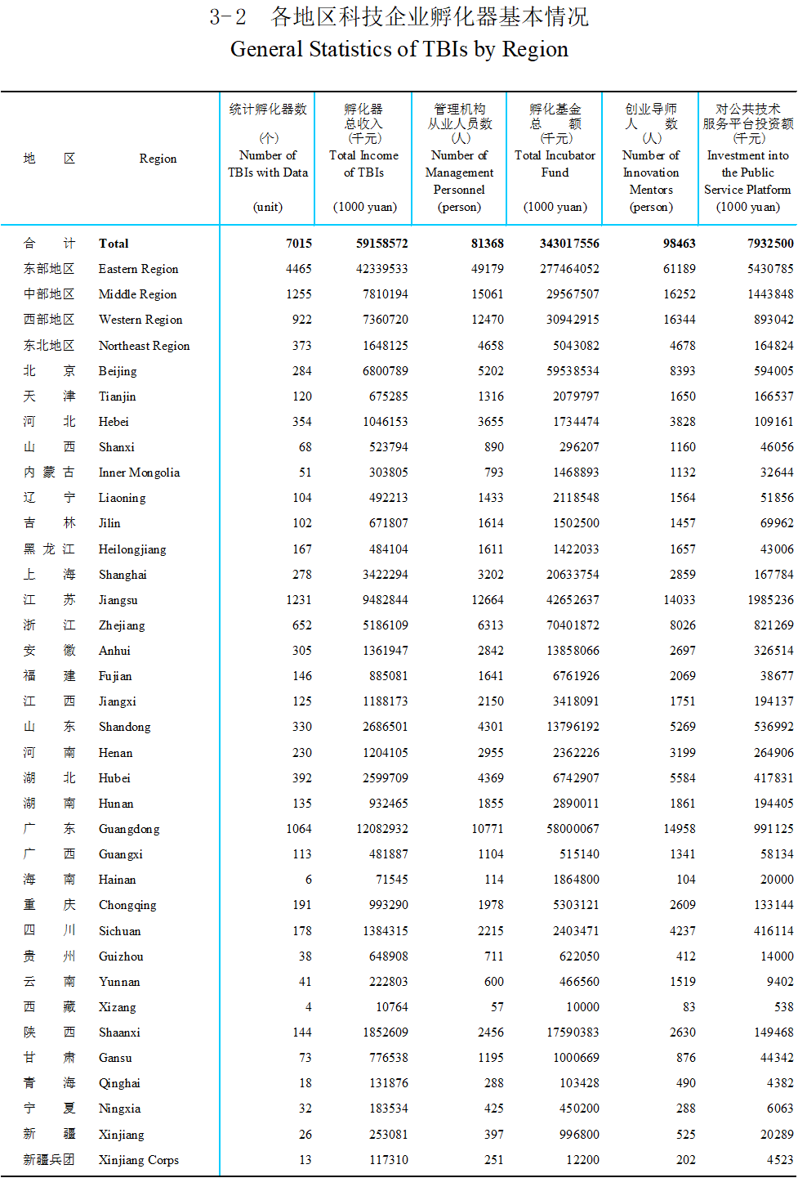Click the 'Total Income of TBIs' column header
The width and height of the screenshot is (798, 1178).
pos(363,163)
